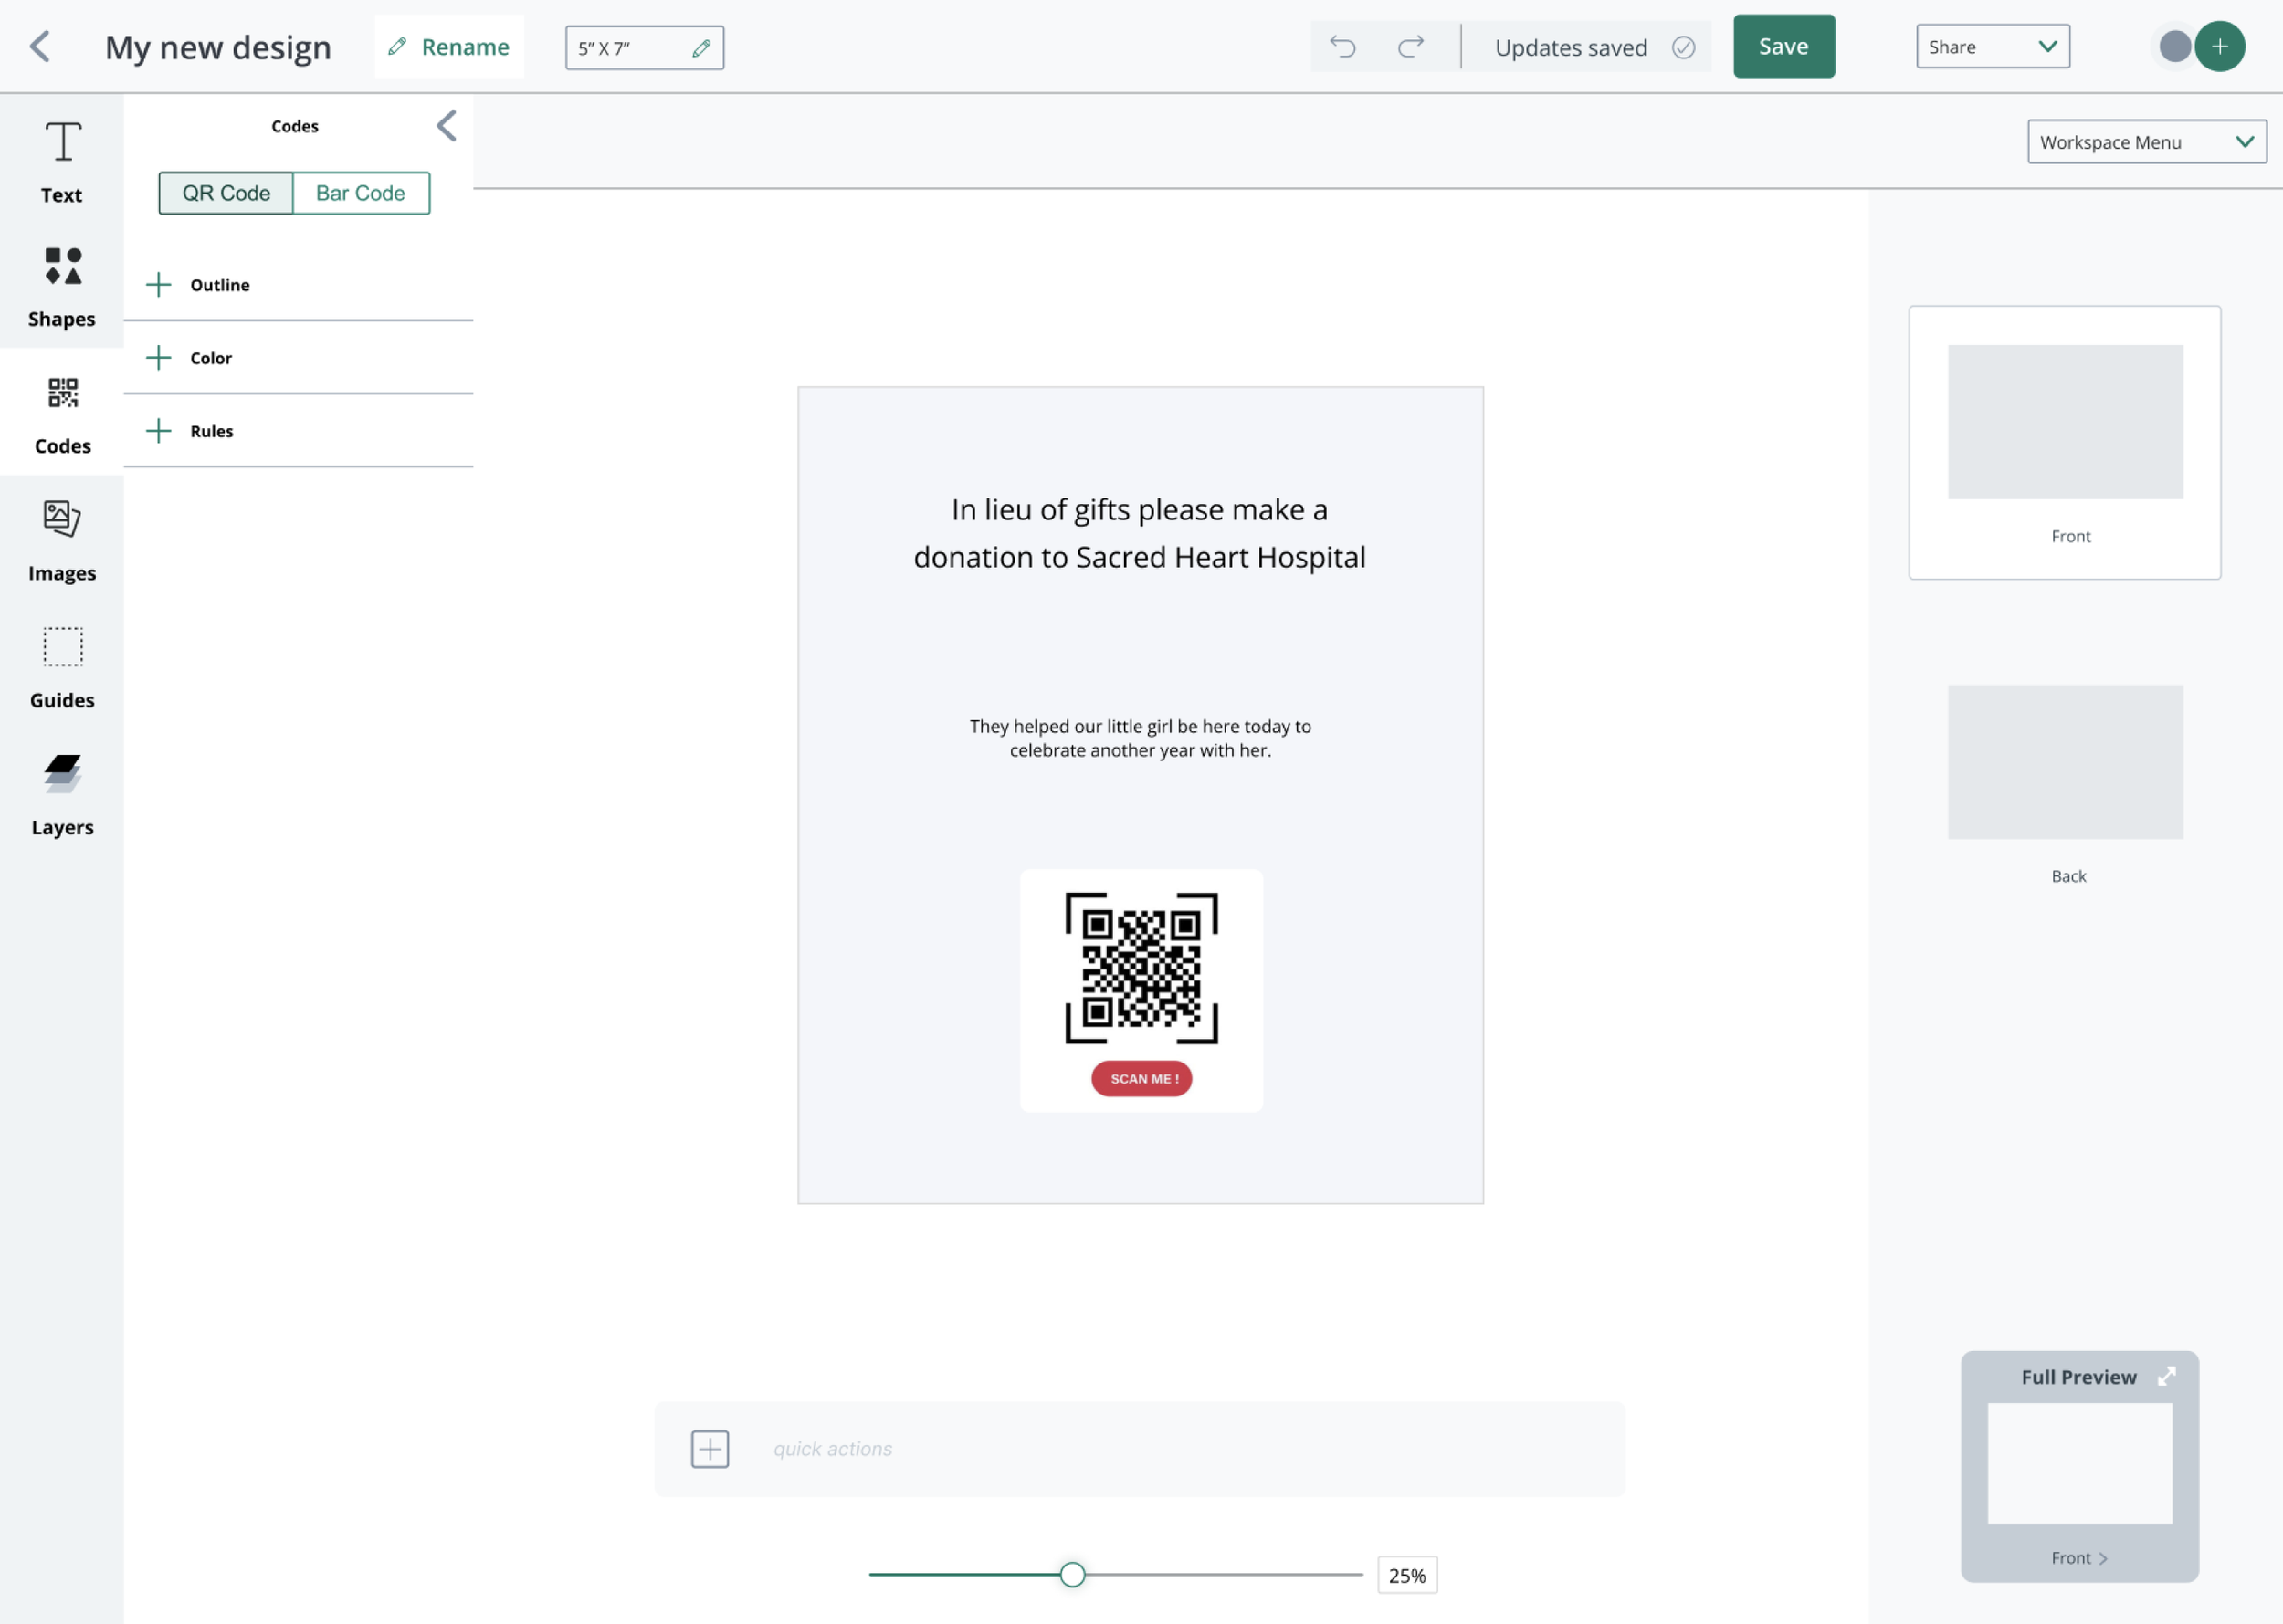
Task: Click the "Updates saved" status text
Action: [x=1571, y=47]
